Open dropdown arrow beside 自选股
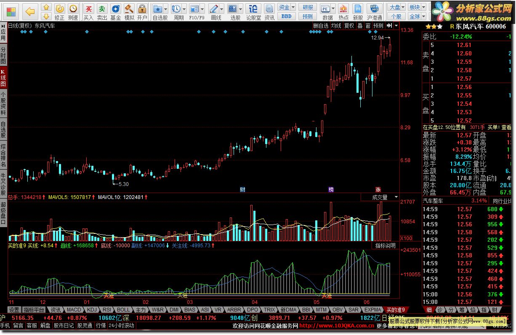516x335 pixels. 166,9
